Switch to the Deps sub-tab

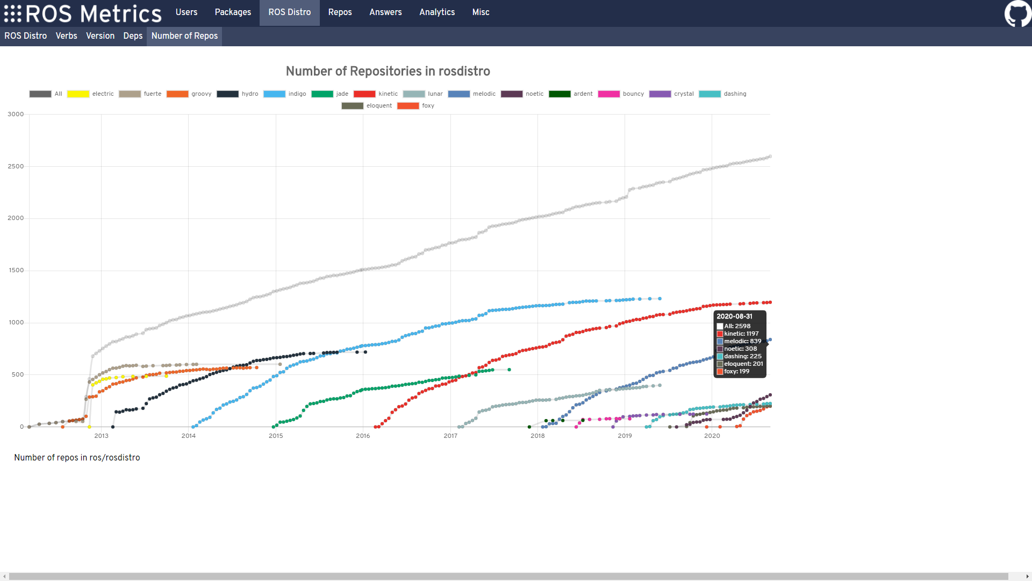pos(133,36)
